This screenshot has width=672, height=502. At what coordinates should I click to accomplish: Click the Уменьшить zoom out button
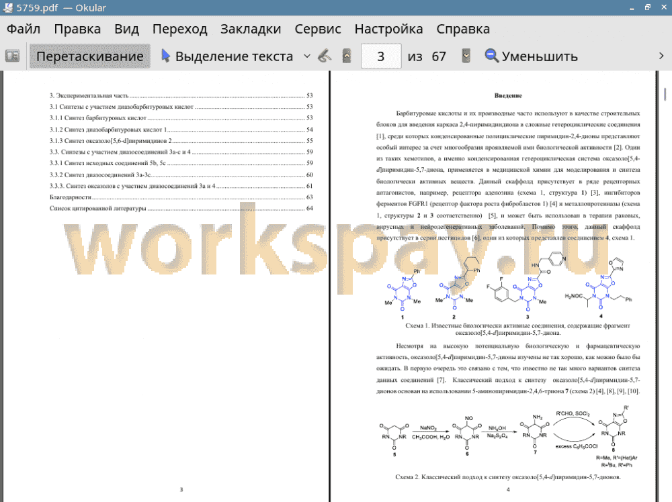tap(531, 56)
